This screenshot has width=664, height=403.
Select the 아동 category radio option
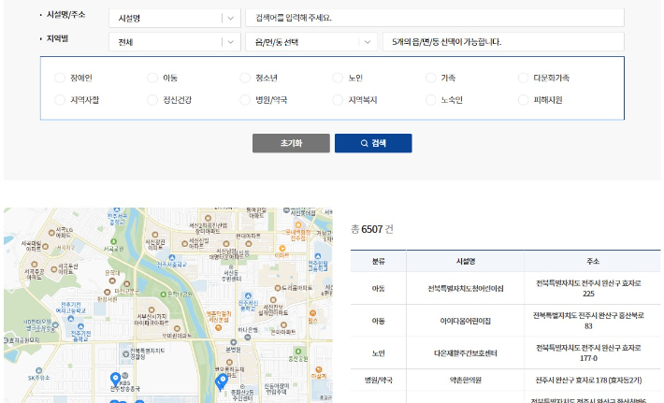152,78
